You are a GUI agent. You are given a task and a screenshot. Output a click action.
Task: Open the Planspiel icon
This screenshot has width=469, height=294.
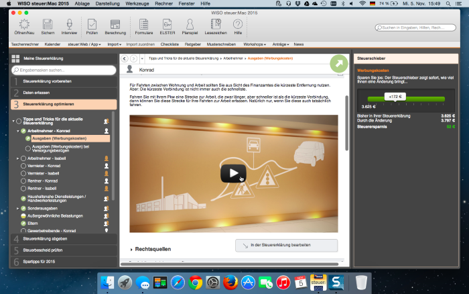pos(190,27)
